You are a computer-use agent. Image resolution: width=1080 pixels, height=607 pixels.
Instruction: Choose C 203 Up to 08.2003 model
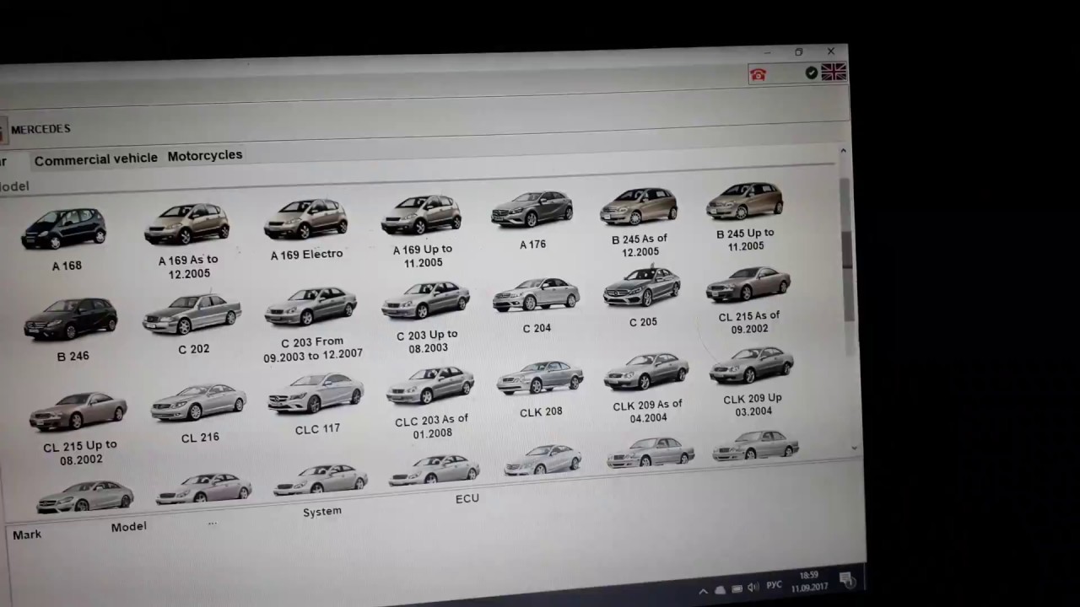[426, 300]
